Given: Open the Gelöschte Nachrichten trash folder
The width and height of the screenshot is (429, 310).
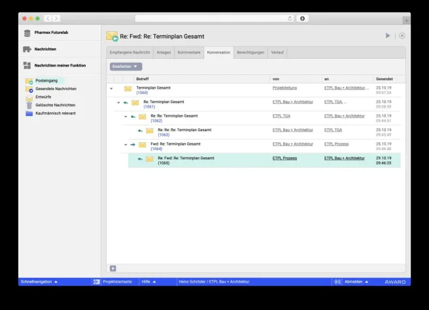Looking at the screenshot, I should coord(29,105).
